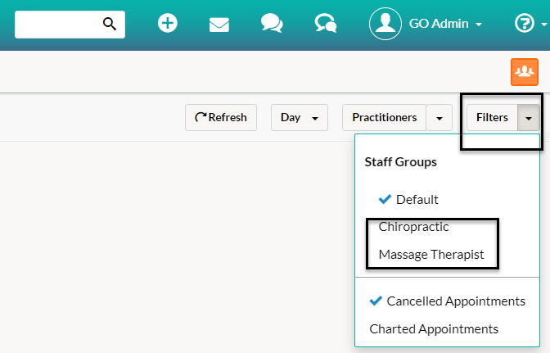This screenshot has height=353, width=550.
Task: Click the GO Admin user avatar icon
Action: (385, 24)
